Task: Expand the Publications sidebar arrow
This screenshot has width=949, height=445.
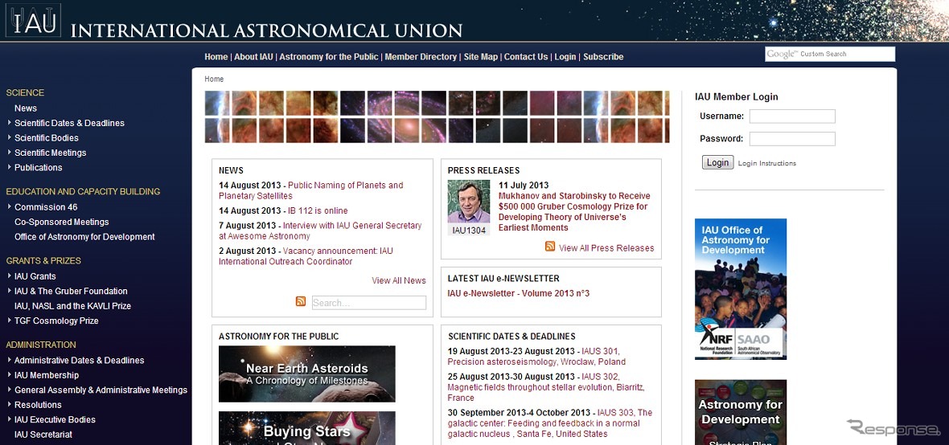Action: pos(10,168)
